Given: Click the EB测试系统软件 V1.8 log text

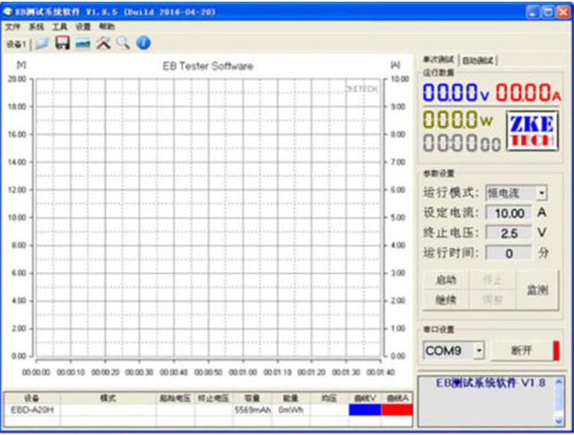Looking at the screenshot, I should coord(491,383).
